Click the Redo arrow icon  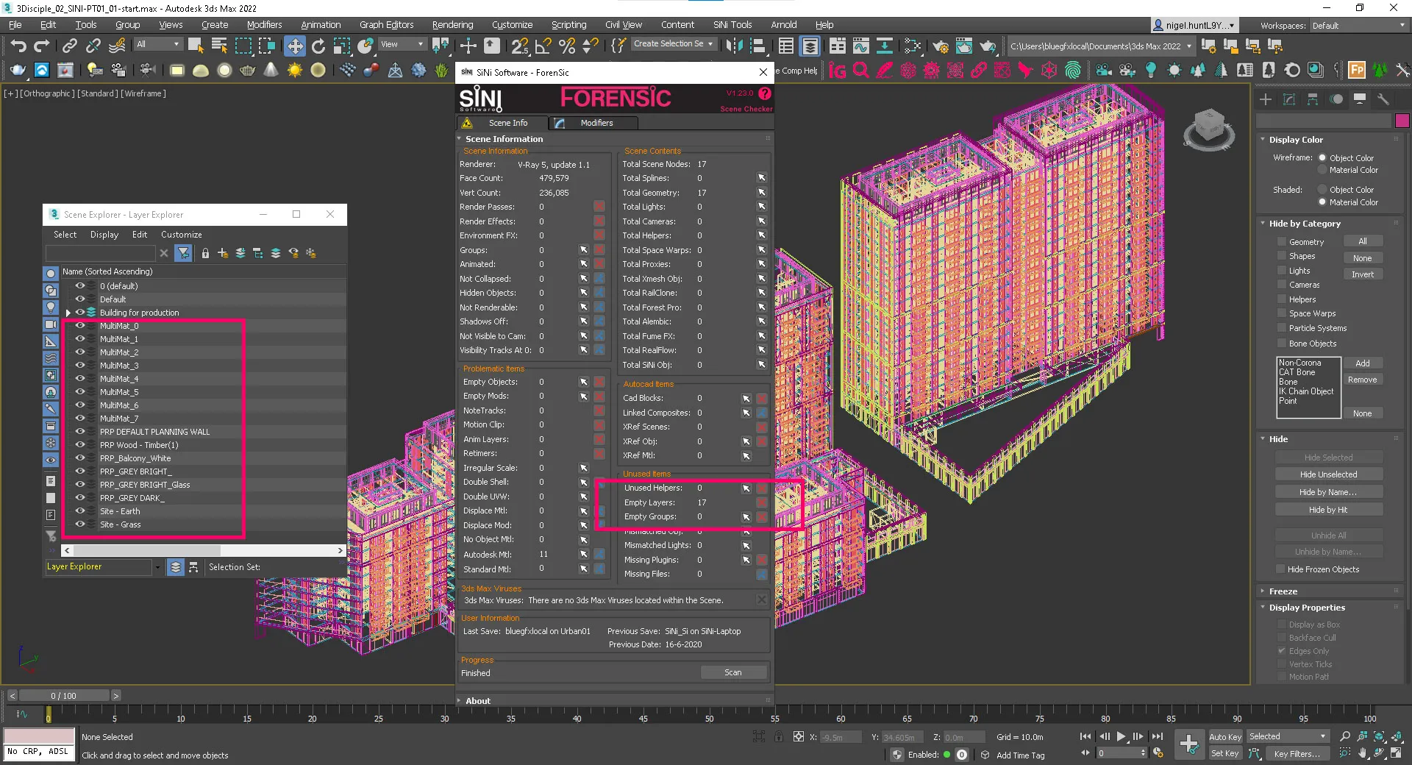[x=42, y=46]
